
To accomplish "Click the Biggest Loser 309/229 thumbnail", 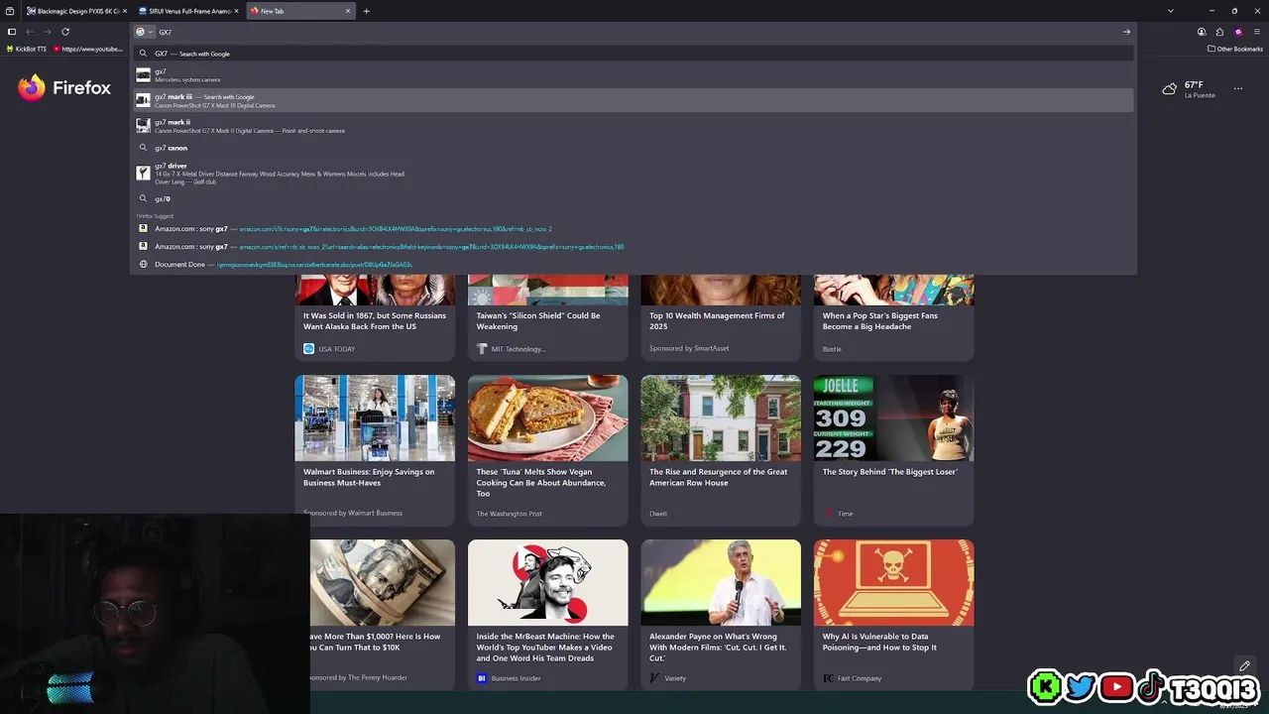I will pyautogui.click(x=894, y=417).
